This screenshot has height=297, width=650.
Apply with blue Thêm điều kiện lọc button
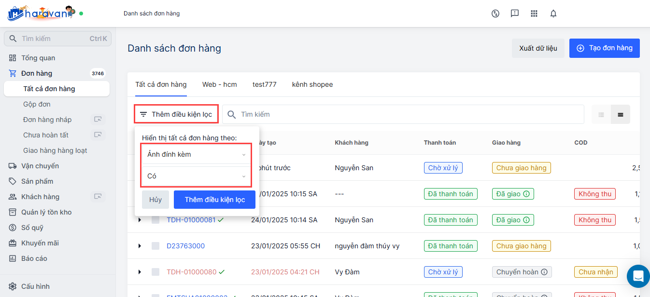(214, 200)
